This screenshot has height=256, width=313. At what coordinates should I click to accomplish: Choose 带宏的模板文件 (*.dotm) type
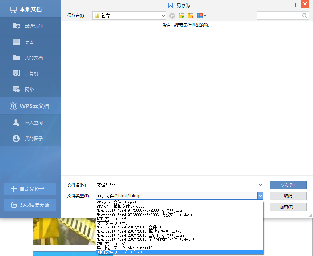(180, 239)
